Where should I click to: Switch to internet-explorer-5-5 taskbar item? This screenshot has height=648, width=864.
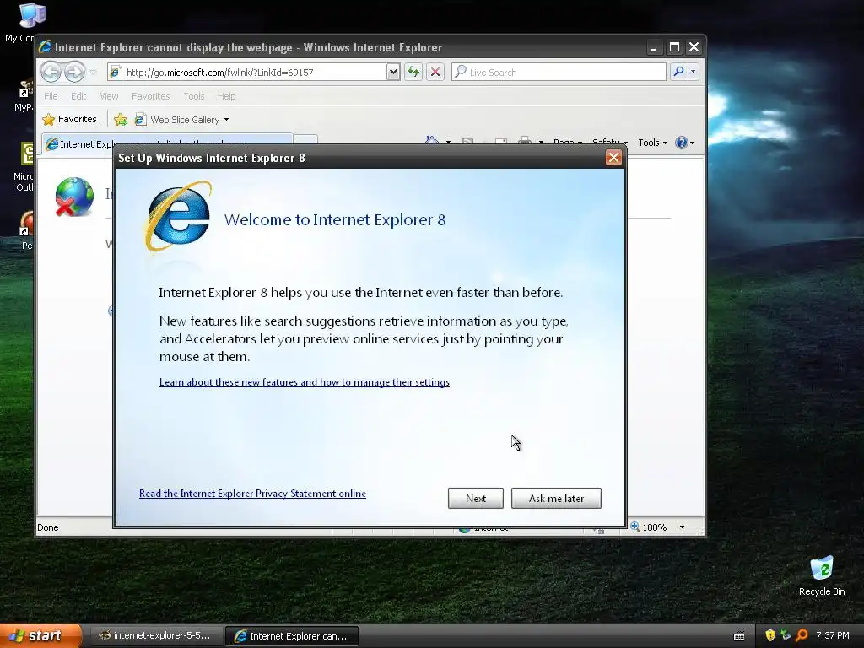point(155,635)
